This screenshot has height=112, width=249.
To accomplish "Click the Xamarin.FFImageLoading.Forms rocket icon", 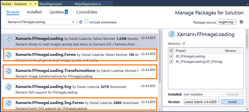I will pos(9,55).
